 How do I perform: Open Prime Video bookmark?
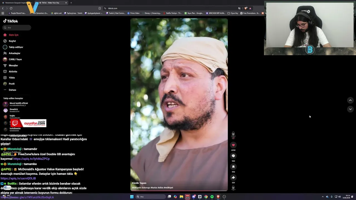tap(133, 13)
